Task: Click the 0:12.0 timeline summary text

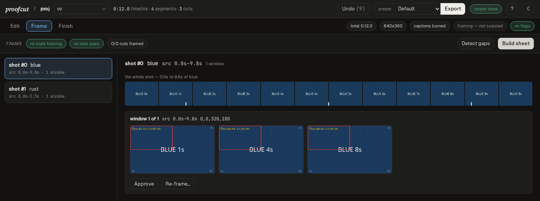Action: pos(153,9)
